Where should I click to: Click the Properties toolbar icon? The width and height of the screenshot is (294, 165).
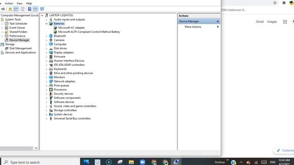(23, 9)
